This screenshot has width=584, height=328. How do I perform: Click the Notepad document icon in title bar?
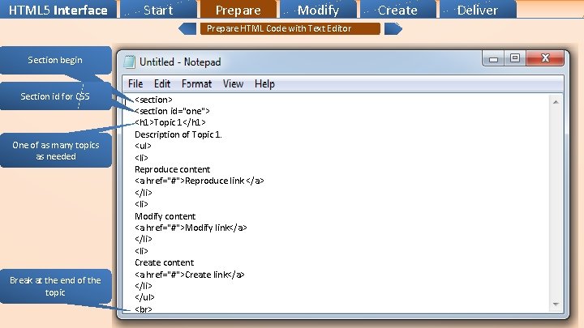point(129,62)
